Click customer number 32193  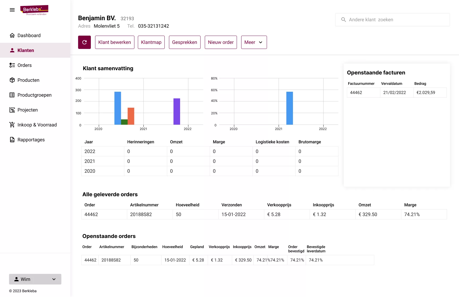[127, 19]
